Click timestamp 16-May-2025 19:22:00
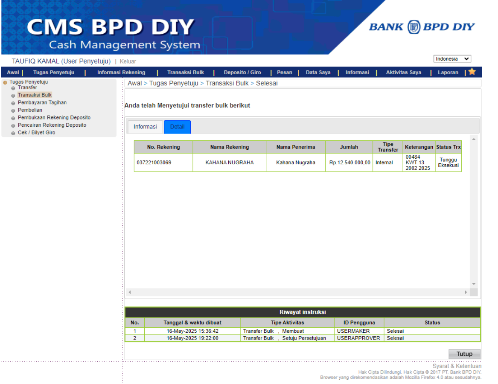 click(192, 338)
